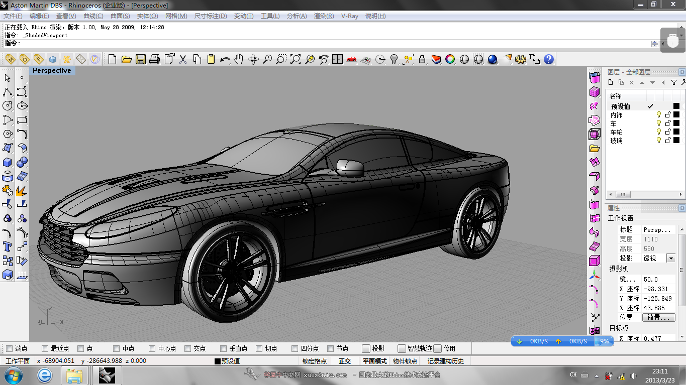Click the color swatch of 预设值 layer

pos(676,106)
